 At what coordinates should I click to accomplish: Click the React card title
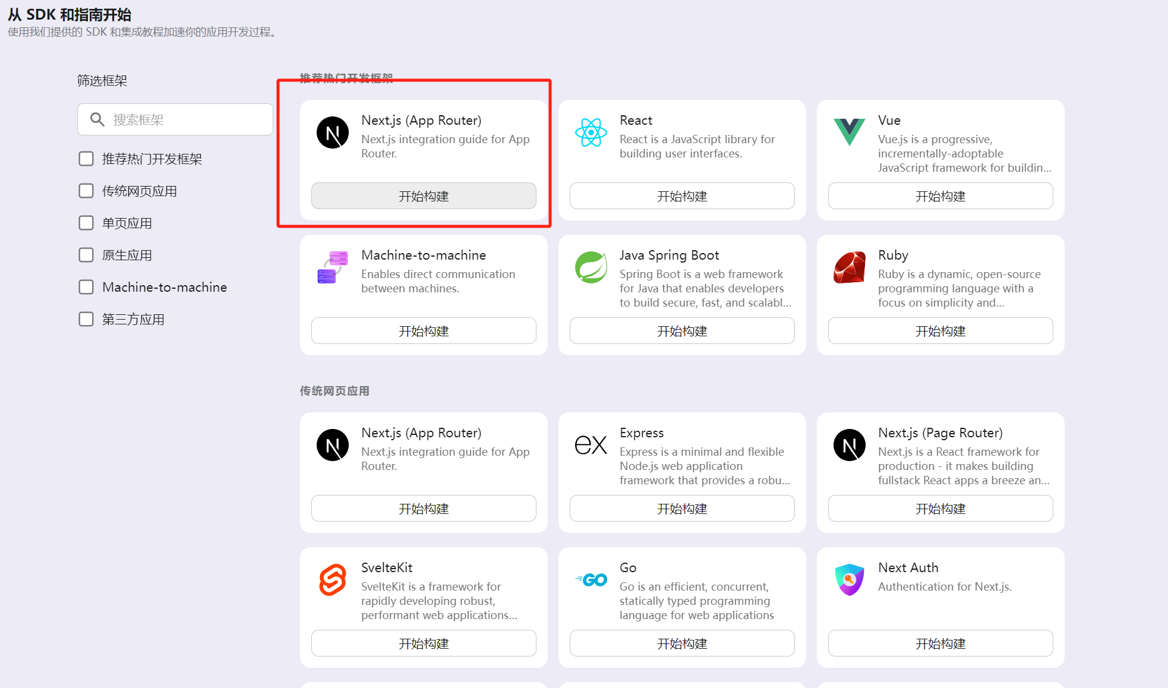coord(636,121)
